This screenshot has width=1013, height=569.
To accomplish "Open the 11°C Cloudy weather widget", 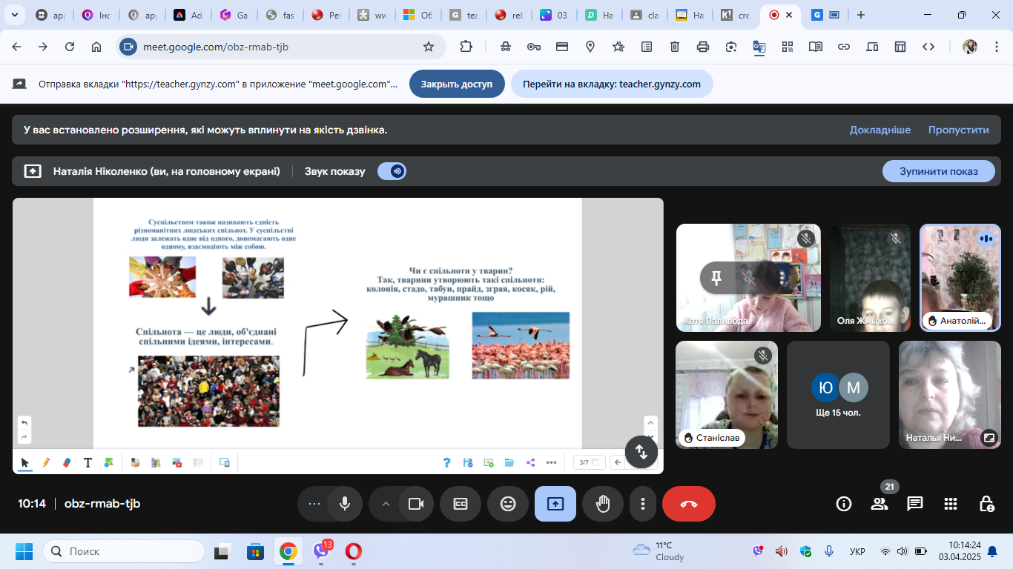I will click(x=659, y=551).
